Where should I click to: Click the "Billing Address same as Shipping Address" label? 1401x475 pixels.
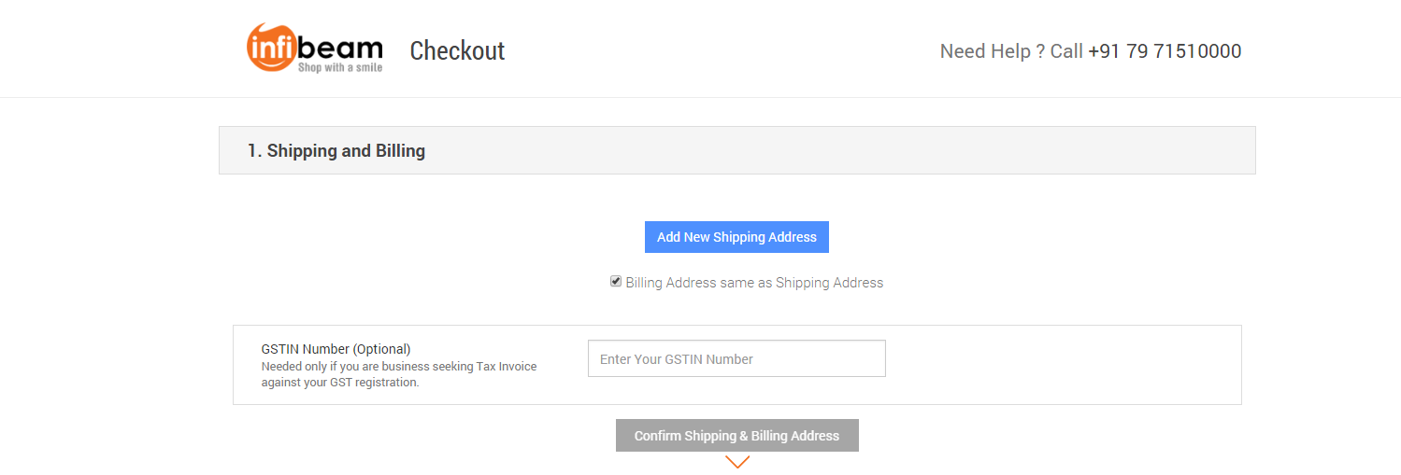[x=753, y=283]
